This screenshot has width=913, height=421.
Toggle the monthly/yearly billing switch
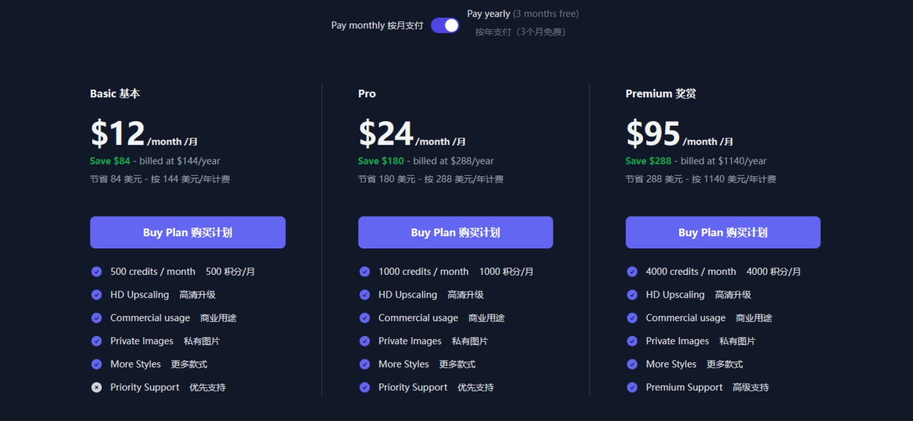click(x=445, y=26)
